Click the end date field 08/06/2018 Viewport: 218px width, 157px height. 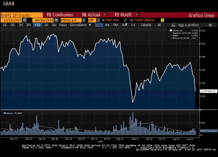[43, 20]
